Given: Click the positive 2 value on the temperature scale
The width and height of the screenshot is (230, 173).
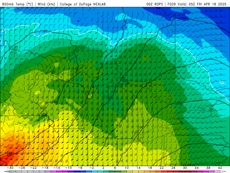Looking at the screenshot, I should click(103, 168).
